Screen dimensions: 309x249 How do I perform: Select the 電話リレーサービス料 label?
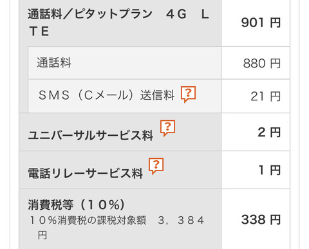coord(85,173)
